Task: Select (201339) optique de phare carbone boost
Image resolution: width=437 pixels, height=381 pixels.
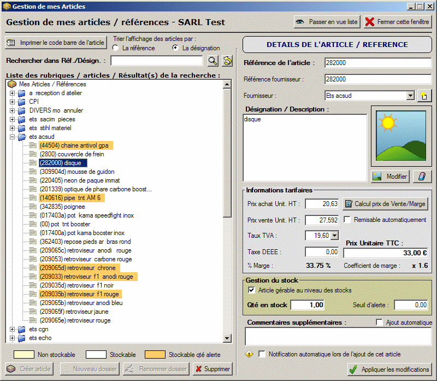Action: point(96,189)
